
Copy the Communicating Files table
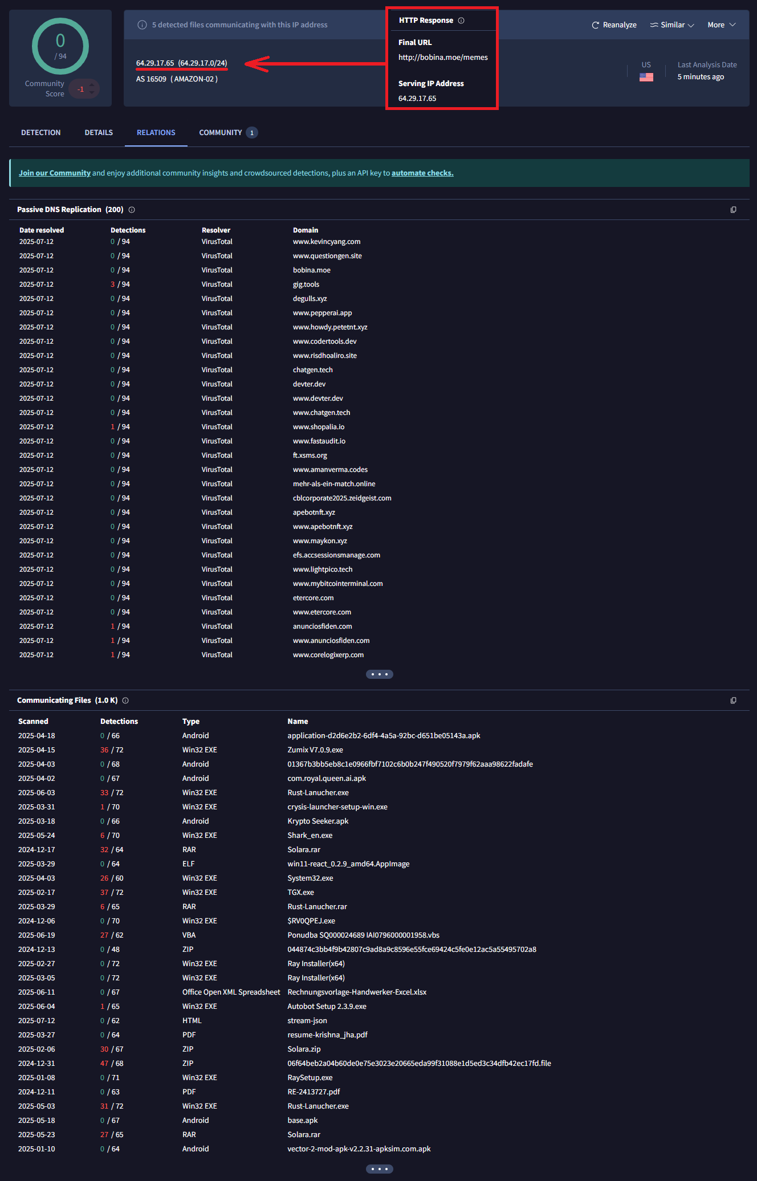(x=734, y=701)
